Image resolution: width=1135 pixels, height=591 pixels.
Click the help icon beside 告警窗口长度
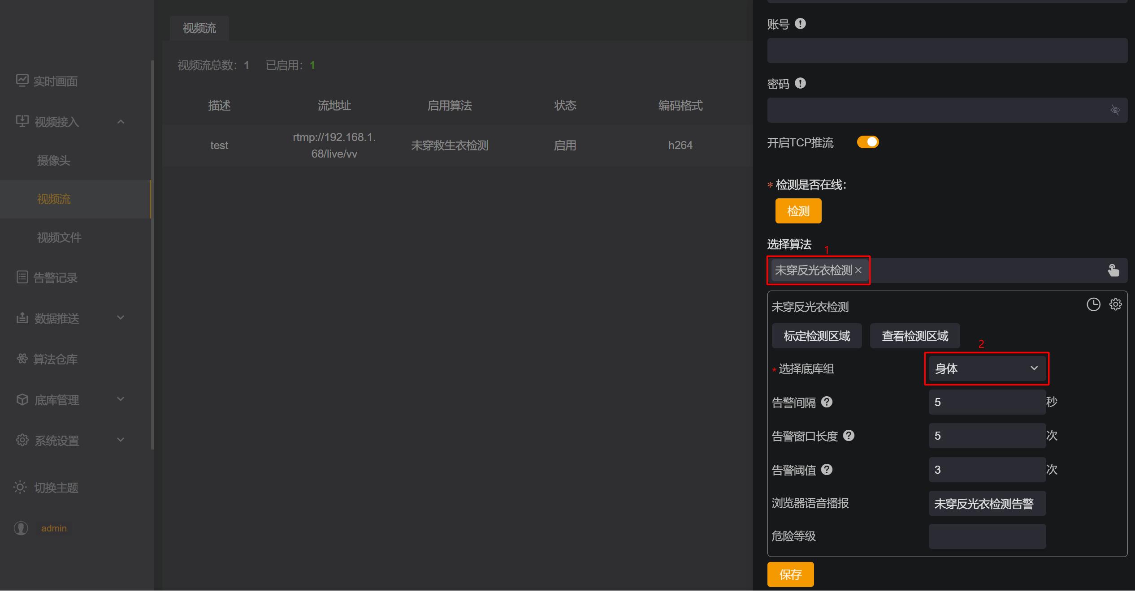click(x=849, y=436)
